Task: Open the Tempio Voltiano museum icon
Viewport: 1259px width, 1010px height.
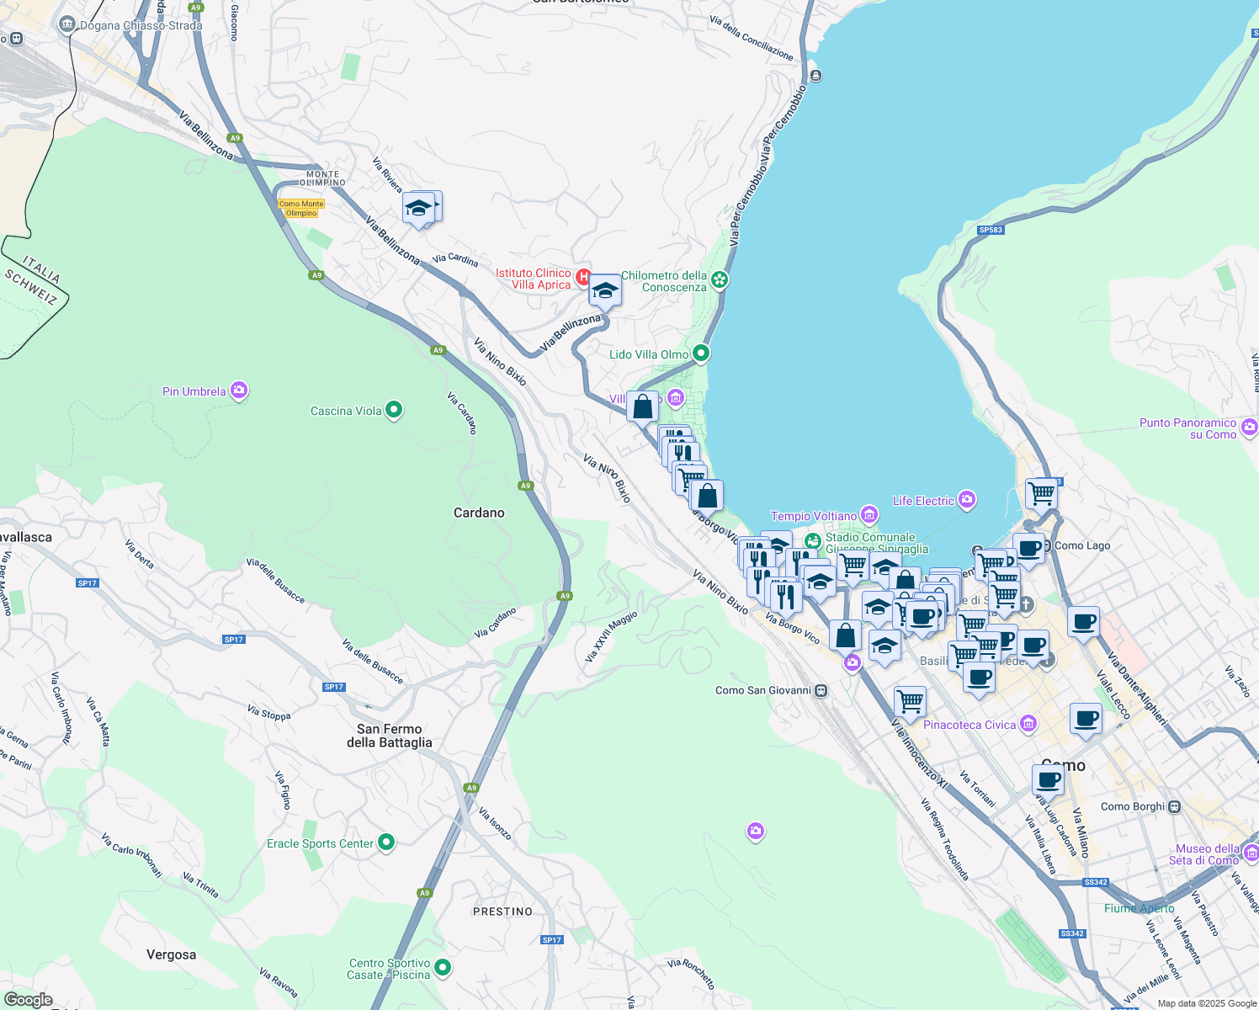Action: coord(869,514)
